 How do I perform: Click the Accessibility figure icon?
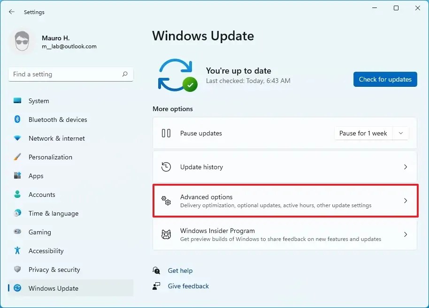click(17, 250)
